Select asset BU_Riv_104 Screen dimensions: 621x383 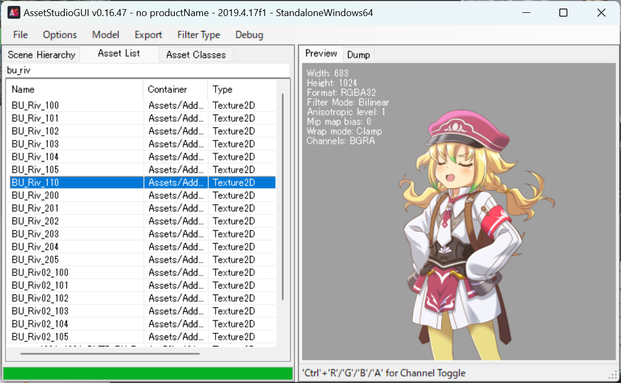tap(35, 156)
